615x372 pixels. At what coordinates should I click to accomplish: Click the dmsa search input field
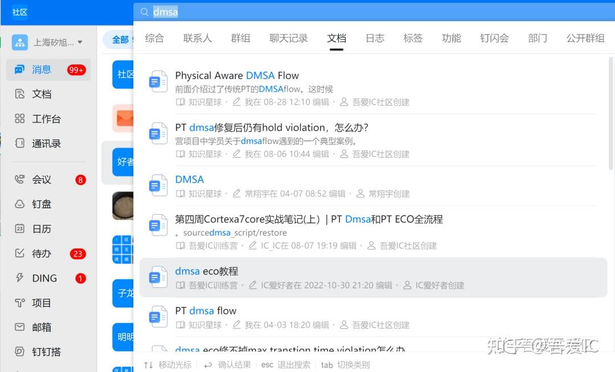165,12
